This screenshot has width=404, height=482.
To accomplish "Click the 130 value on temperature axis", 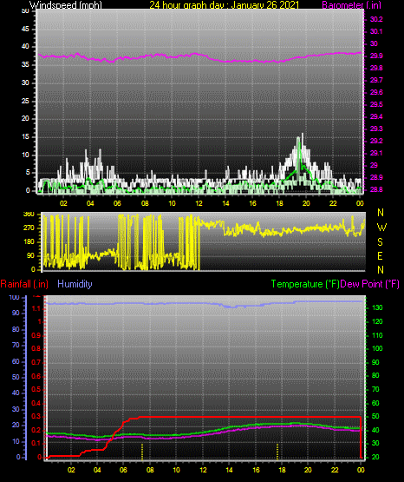I will pyautogui.click(x=377, y=307).
